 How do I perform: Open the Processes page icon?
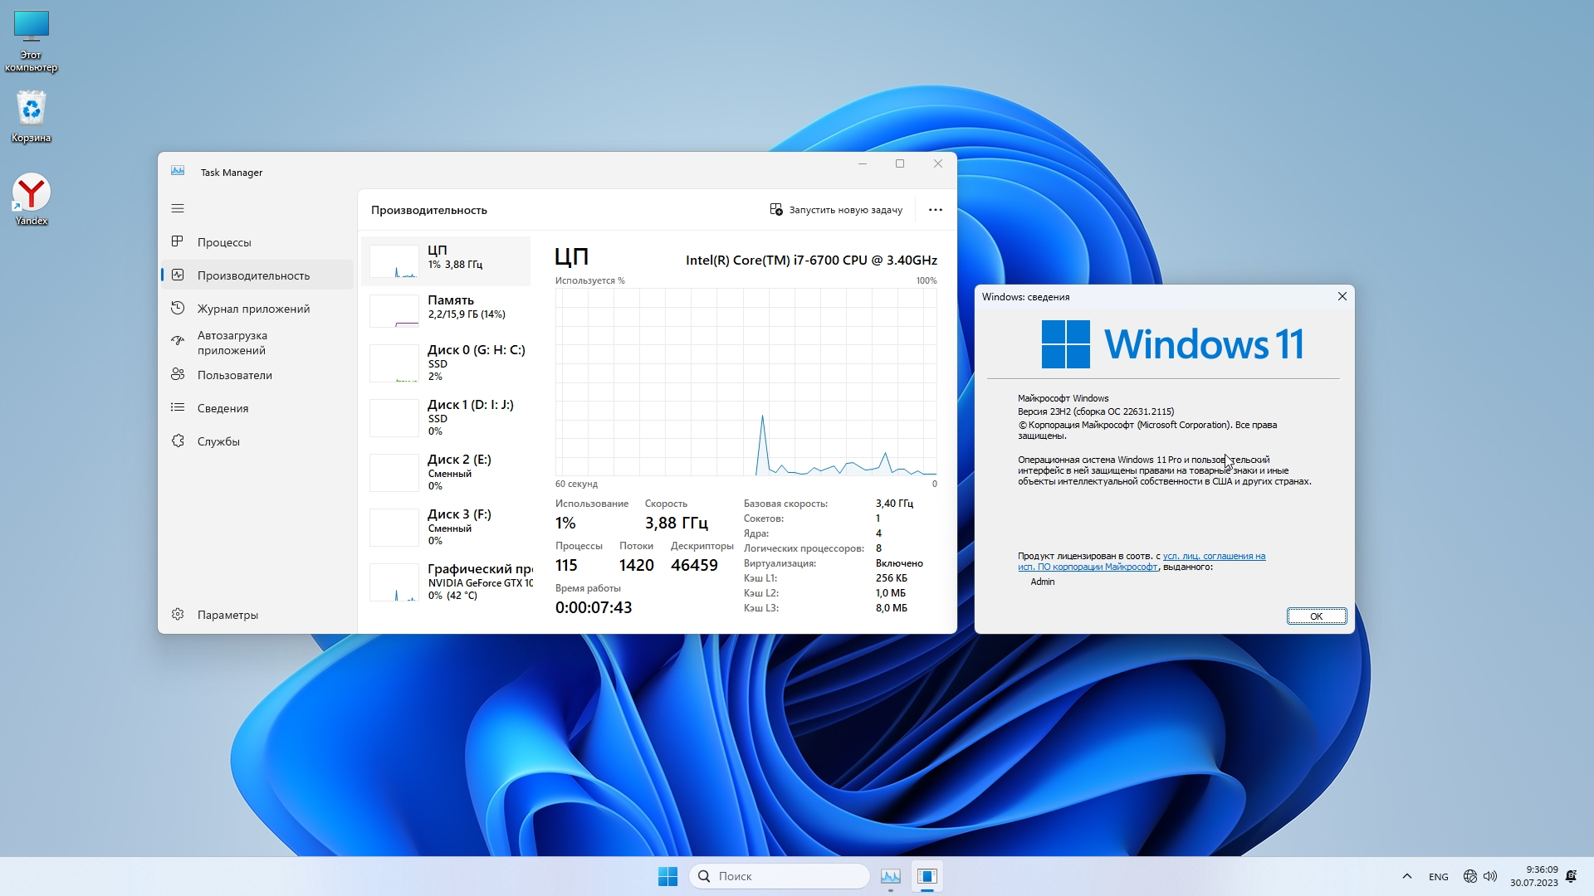click(178, 241)
